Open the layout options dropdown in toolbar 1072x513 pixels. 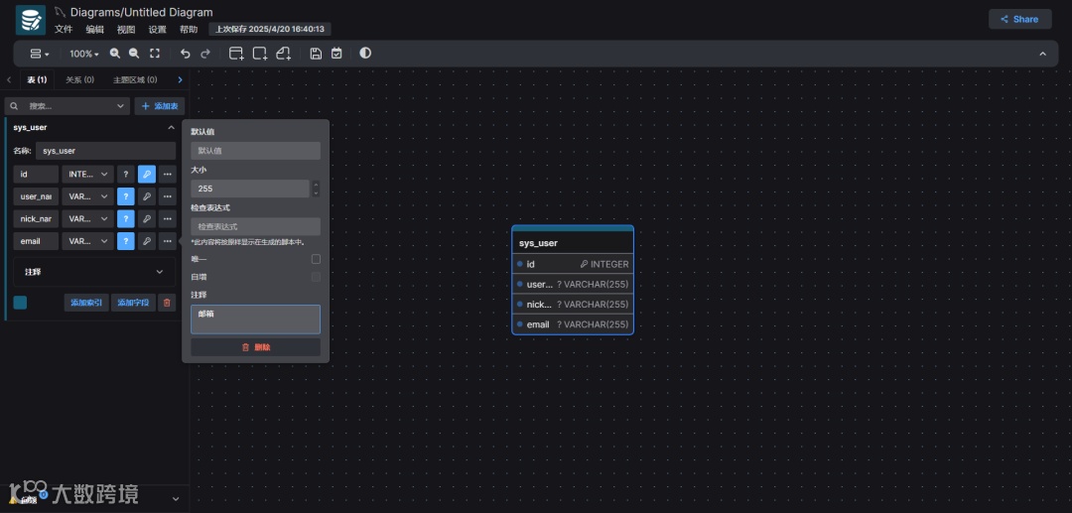click(39, 54)
